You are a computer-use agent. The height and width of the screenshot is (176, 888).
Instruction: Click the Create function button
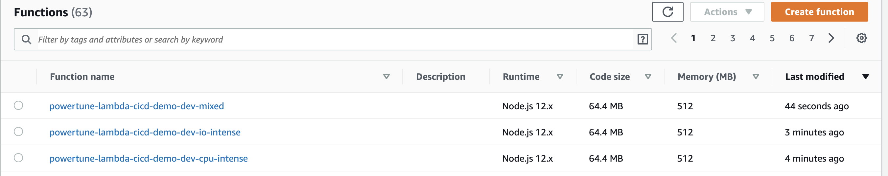[x=819, y=12]
